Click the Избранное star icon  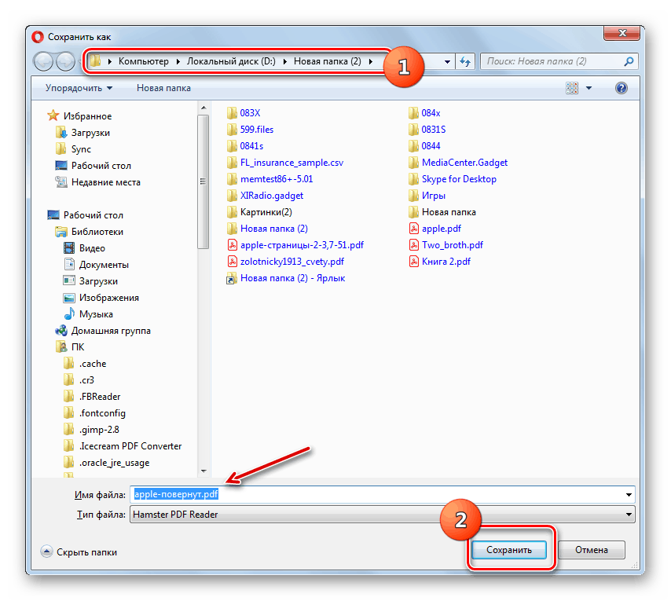(x=53, y=115)
